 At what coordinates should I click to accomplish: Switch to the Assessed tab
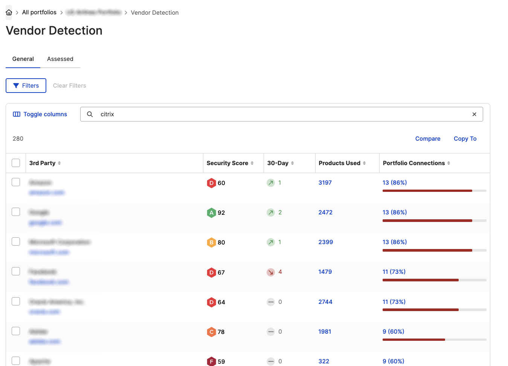coord(60,59)
